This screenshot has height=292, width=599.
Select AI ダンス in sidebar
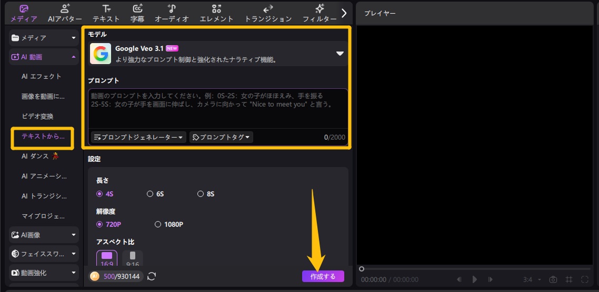pyautogui.click(x=40, y=156)
